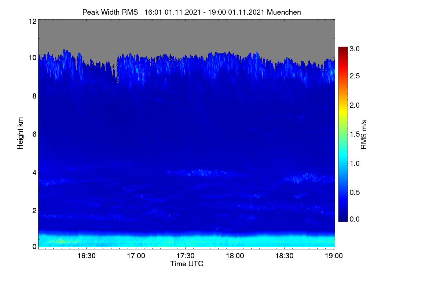The height and width of the screenshot is (293, 440).
Task: Click the colorbar value 0.0
Action: [355, 219]
